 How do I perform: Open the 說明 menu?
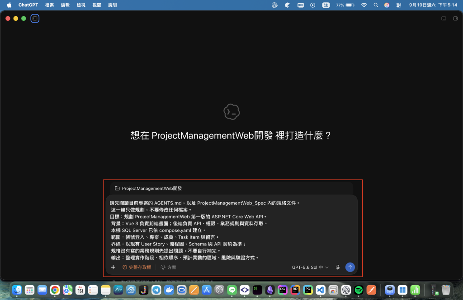click(x=113, y=5)
